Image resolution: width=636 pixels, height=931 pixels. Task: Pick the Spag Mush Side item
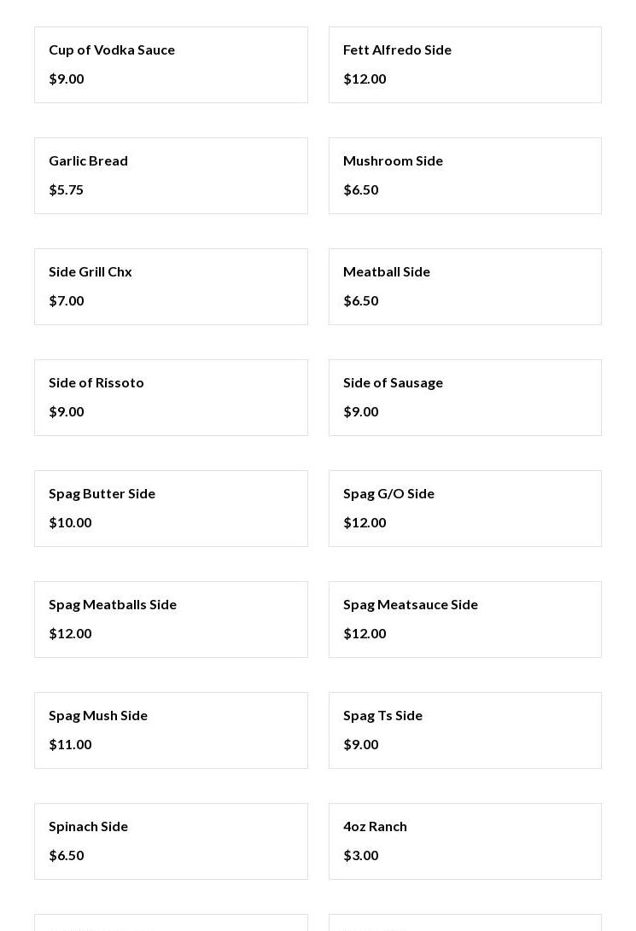pos(171,730)
